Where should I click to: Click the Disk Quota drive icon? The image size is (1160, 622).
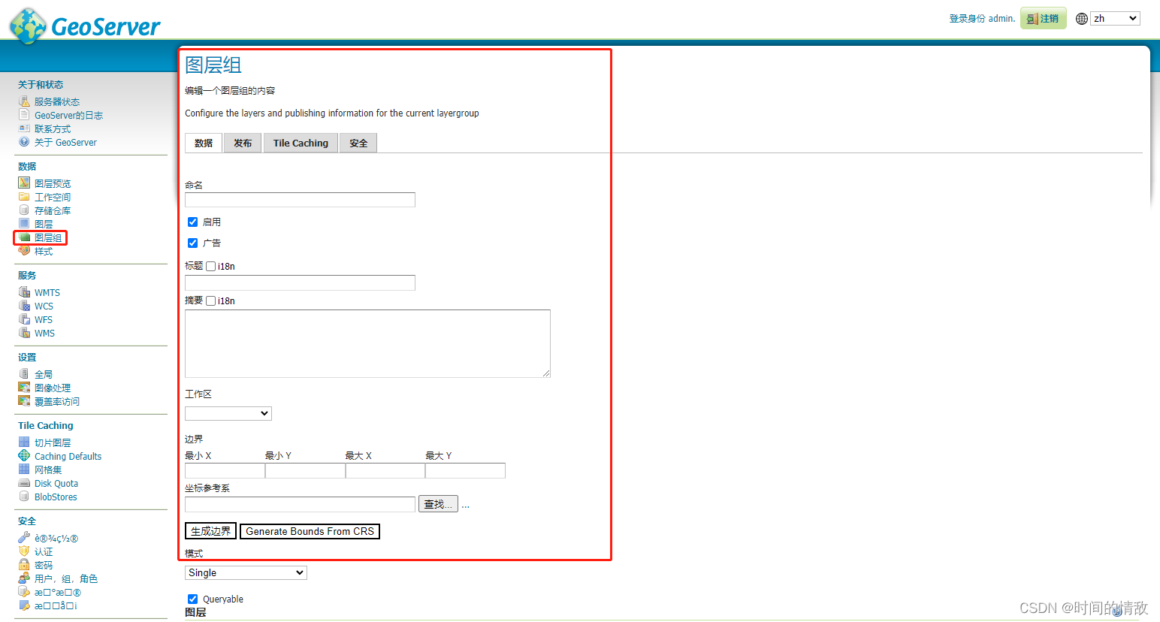click(x=24, y=483)
